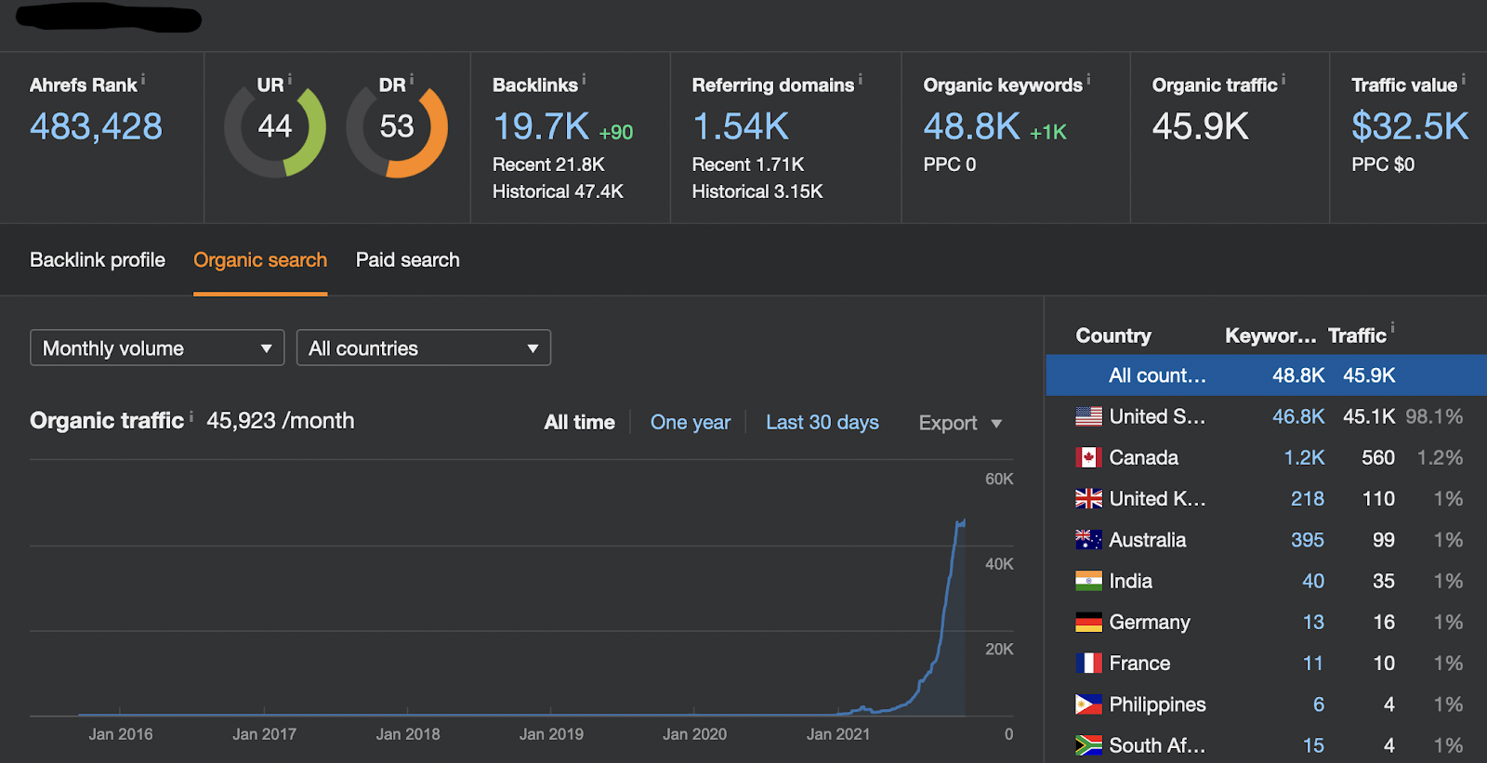Click the Canada flag icon
Screen dimensions: 1487x763
(x=1088, y=457)
